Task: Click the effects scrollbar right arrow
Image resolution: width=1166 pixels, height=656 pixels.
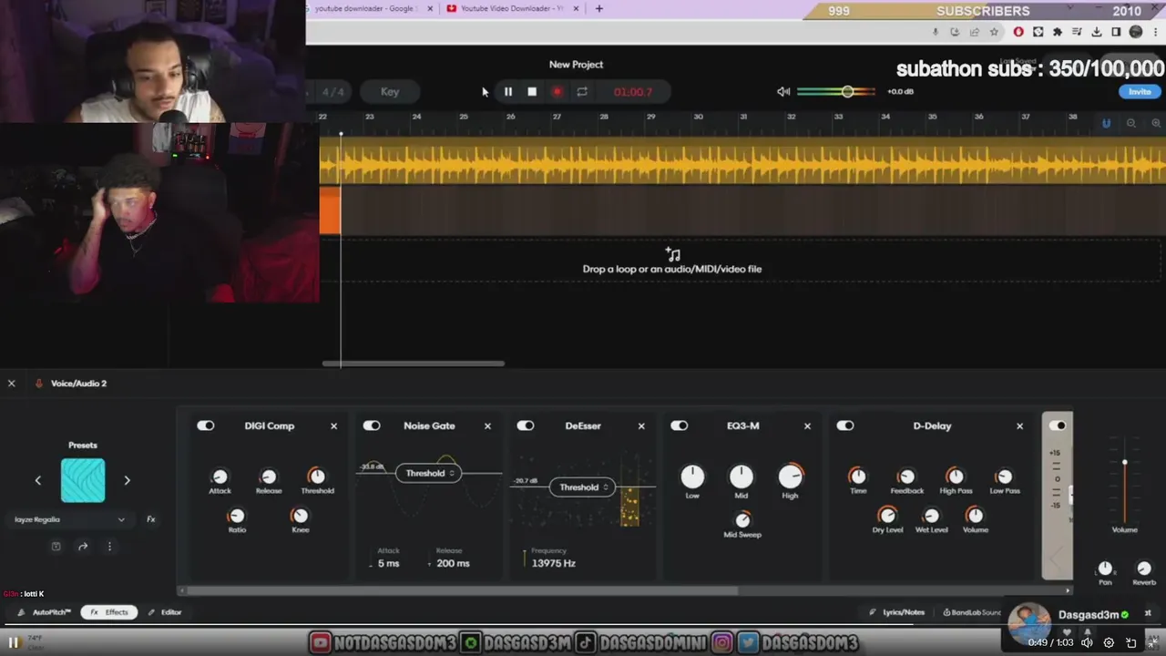Action: 1068,590
